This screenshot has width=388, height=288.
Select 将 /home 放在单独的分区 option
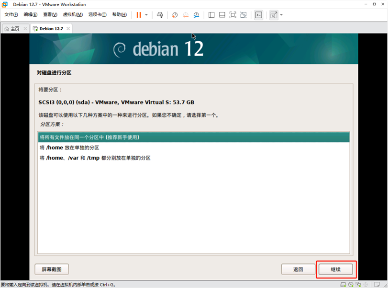click(x=194, y=148)
